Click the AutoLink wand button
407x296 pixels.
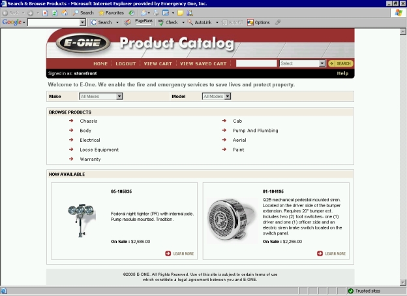200,22
